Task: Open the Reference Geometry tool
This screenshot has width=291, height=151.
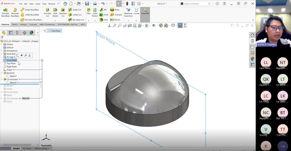Action: coord(128,12)
